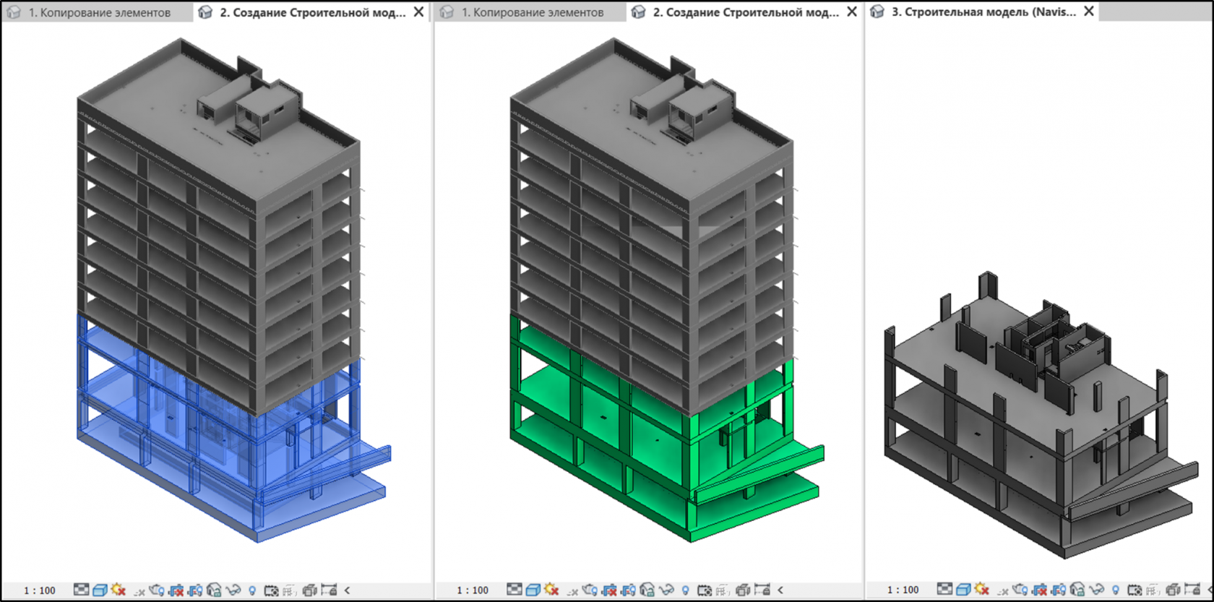Viewport: 1214px width, 602px height.
Task: Open Detail Level in green-model view
Action: click(x=514, y=590)
